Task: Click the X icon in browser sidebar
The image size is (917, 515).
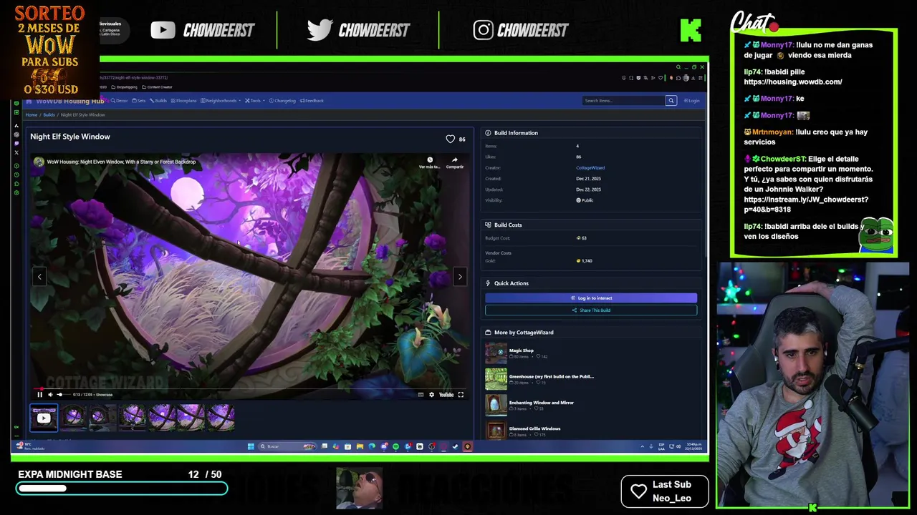Action: [16, 152]
